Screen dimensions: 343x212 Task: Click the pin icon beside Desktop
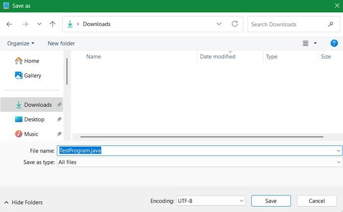click(59, 119)
